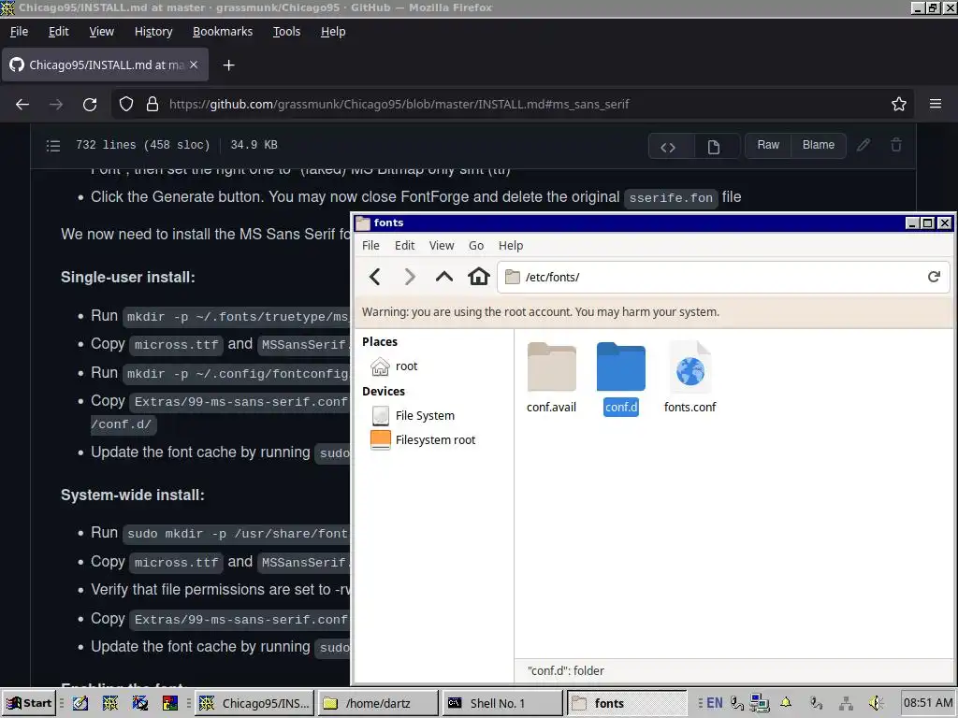The width and height of the screenshot is (958, 718).
Task: Click "Single-user install:" heading in Firefox
Action: 127,277
